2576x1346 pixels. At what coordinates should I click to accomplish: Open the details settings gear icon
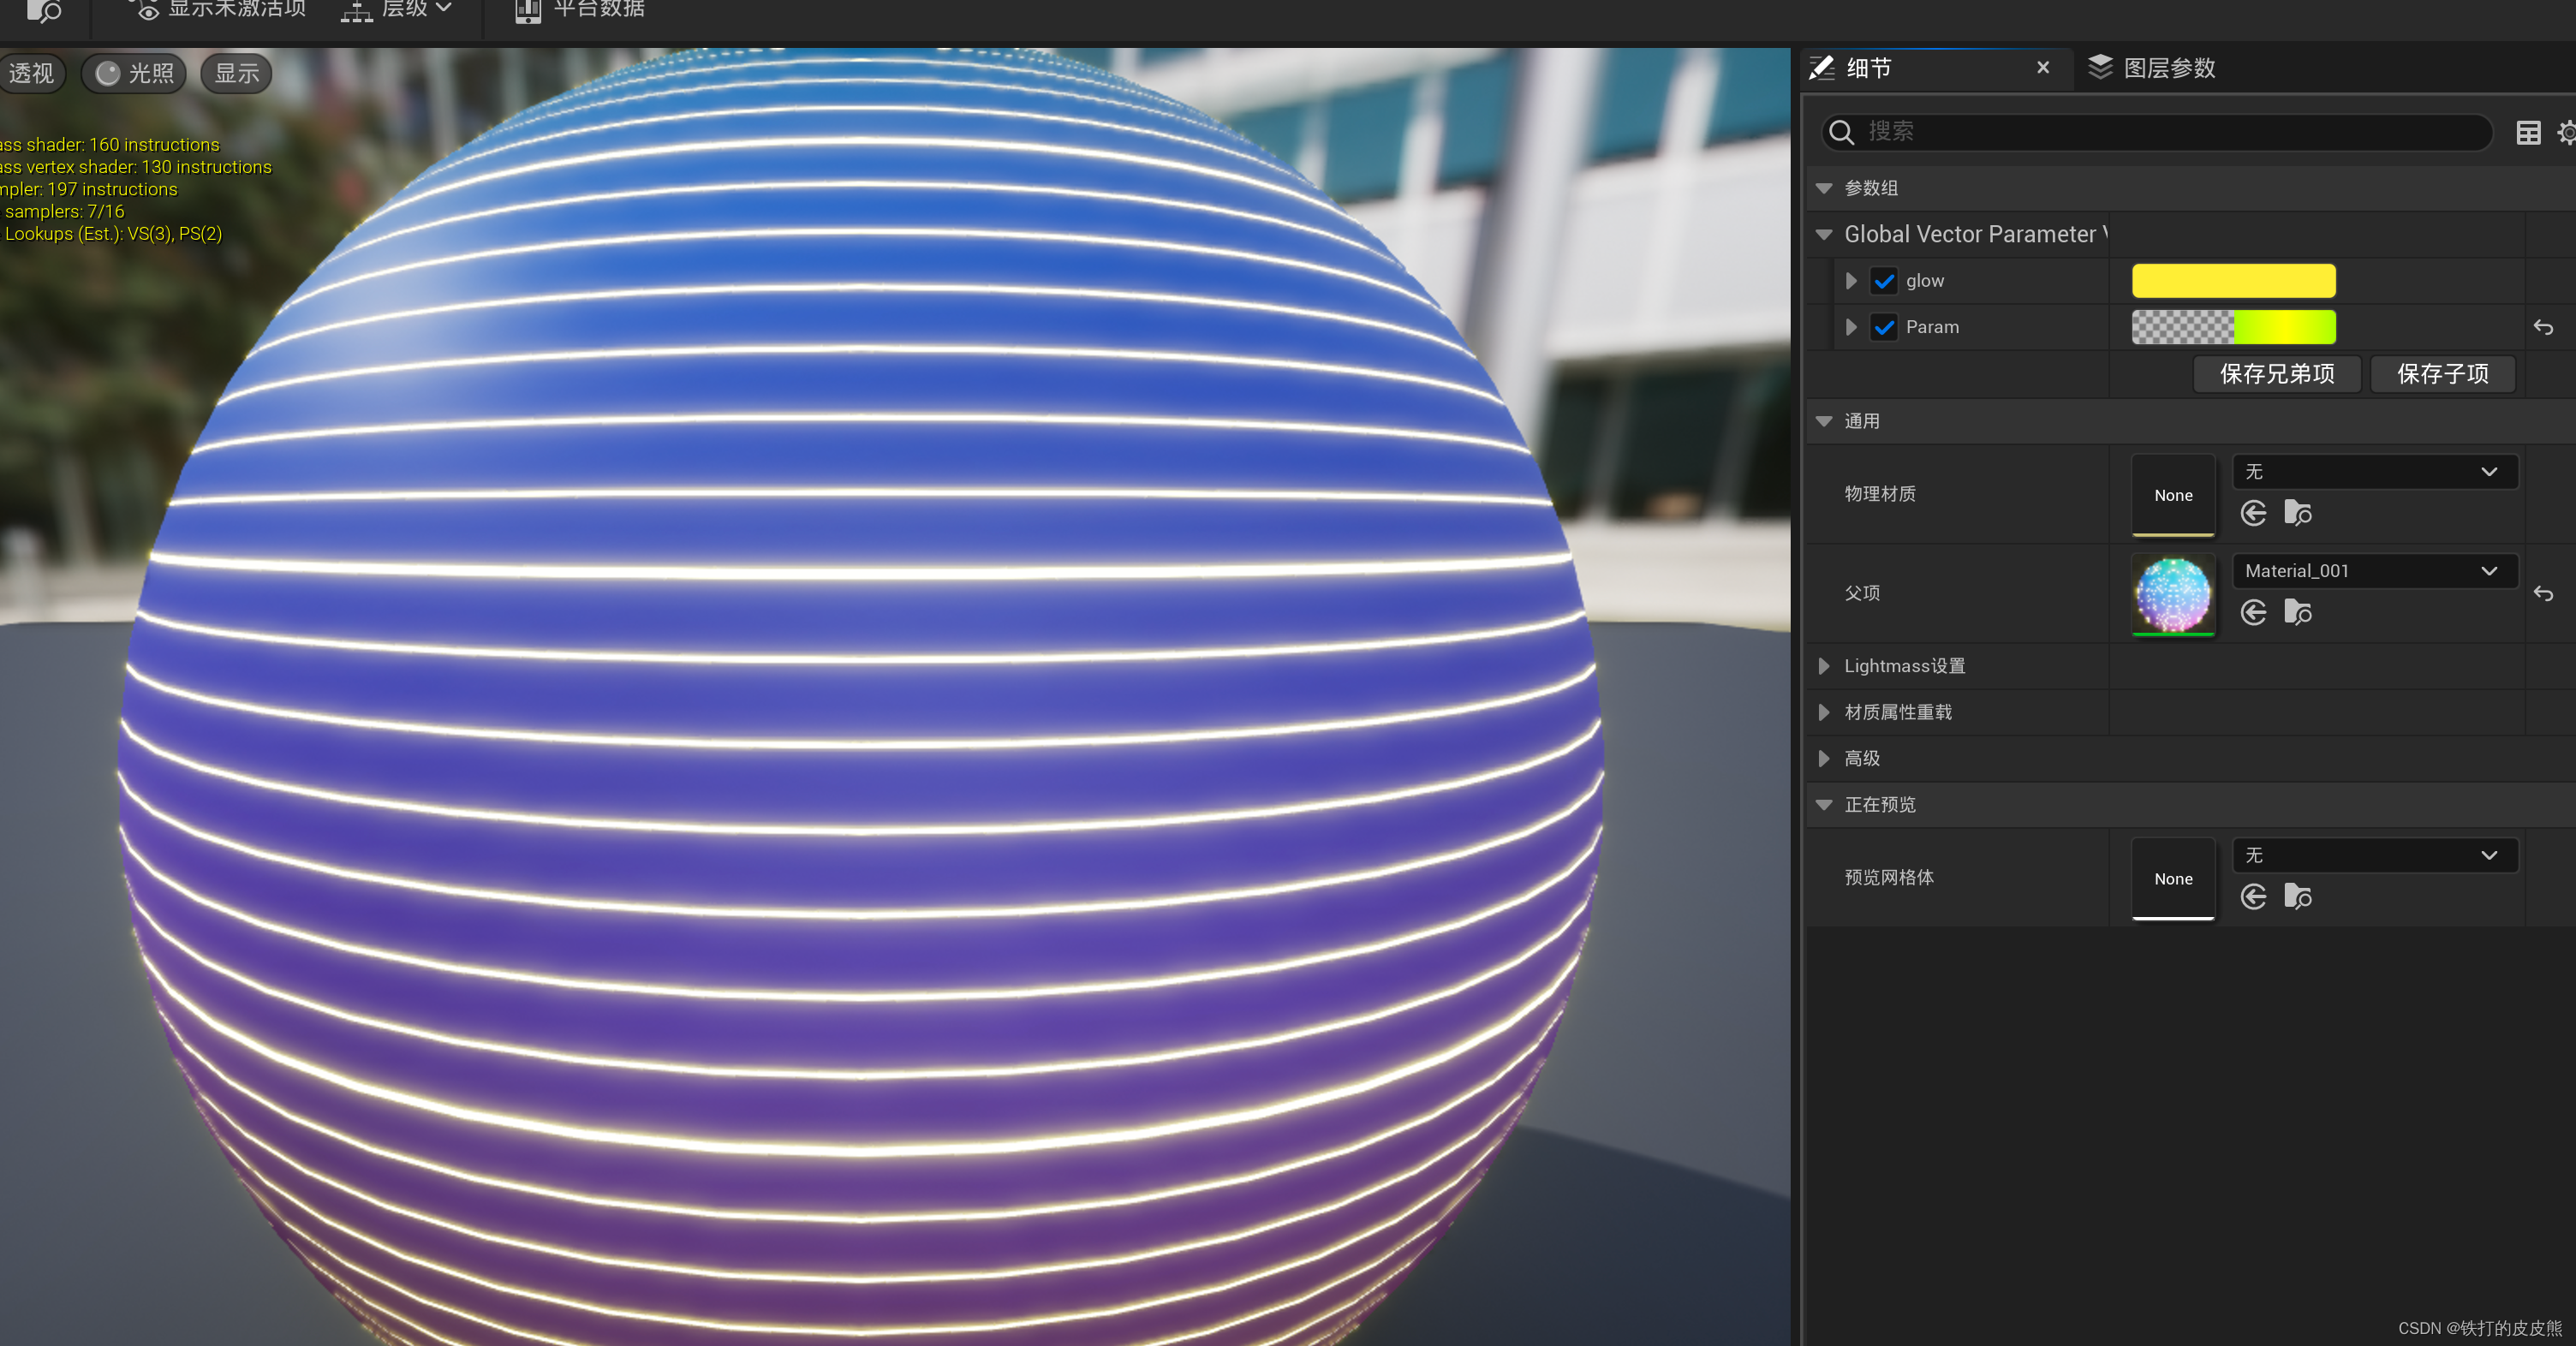(x=2566, y=132)
